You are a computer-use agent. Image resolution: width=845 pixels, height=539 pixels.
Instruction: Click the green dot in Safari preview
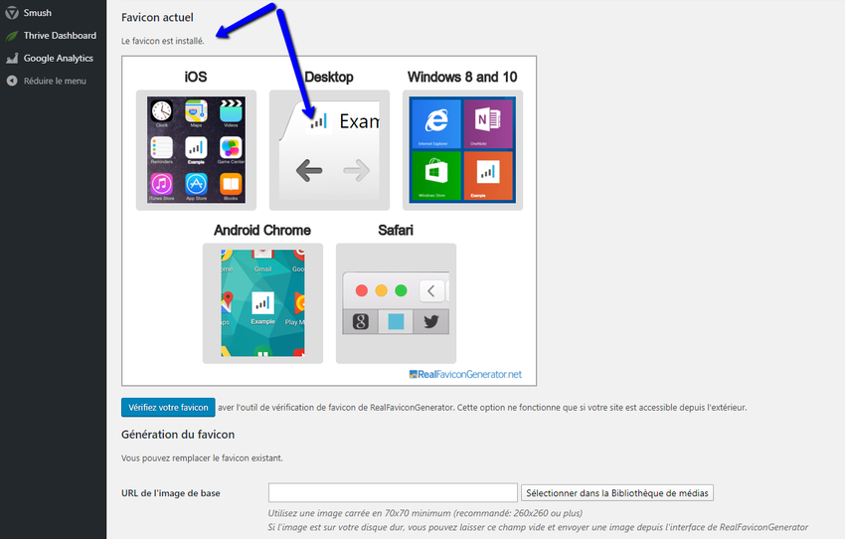coord(401,290)
